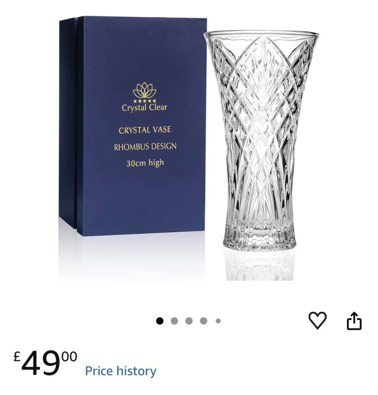Click the Crystal Clear brand name on box
378x395 pixels.
(144, 108)
